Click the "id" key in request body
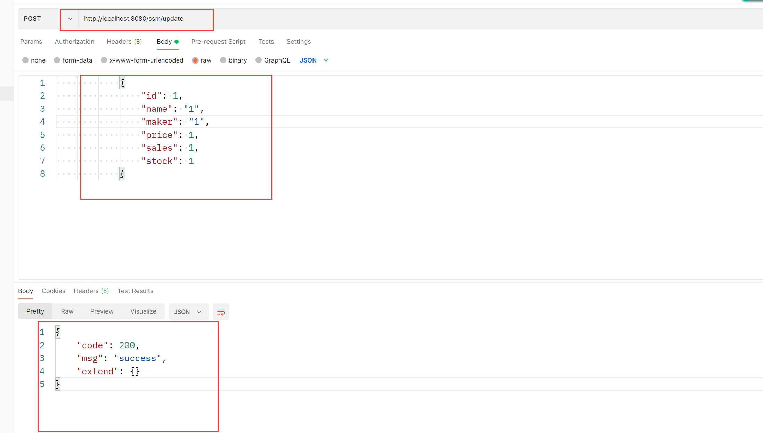This screenshot has width=763, height=433. coord(151,96)
